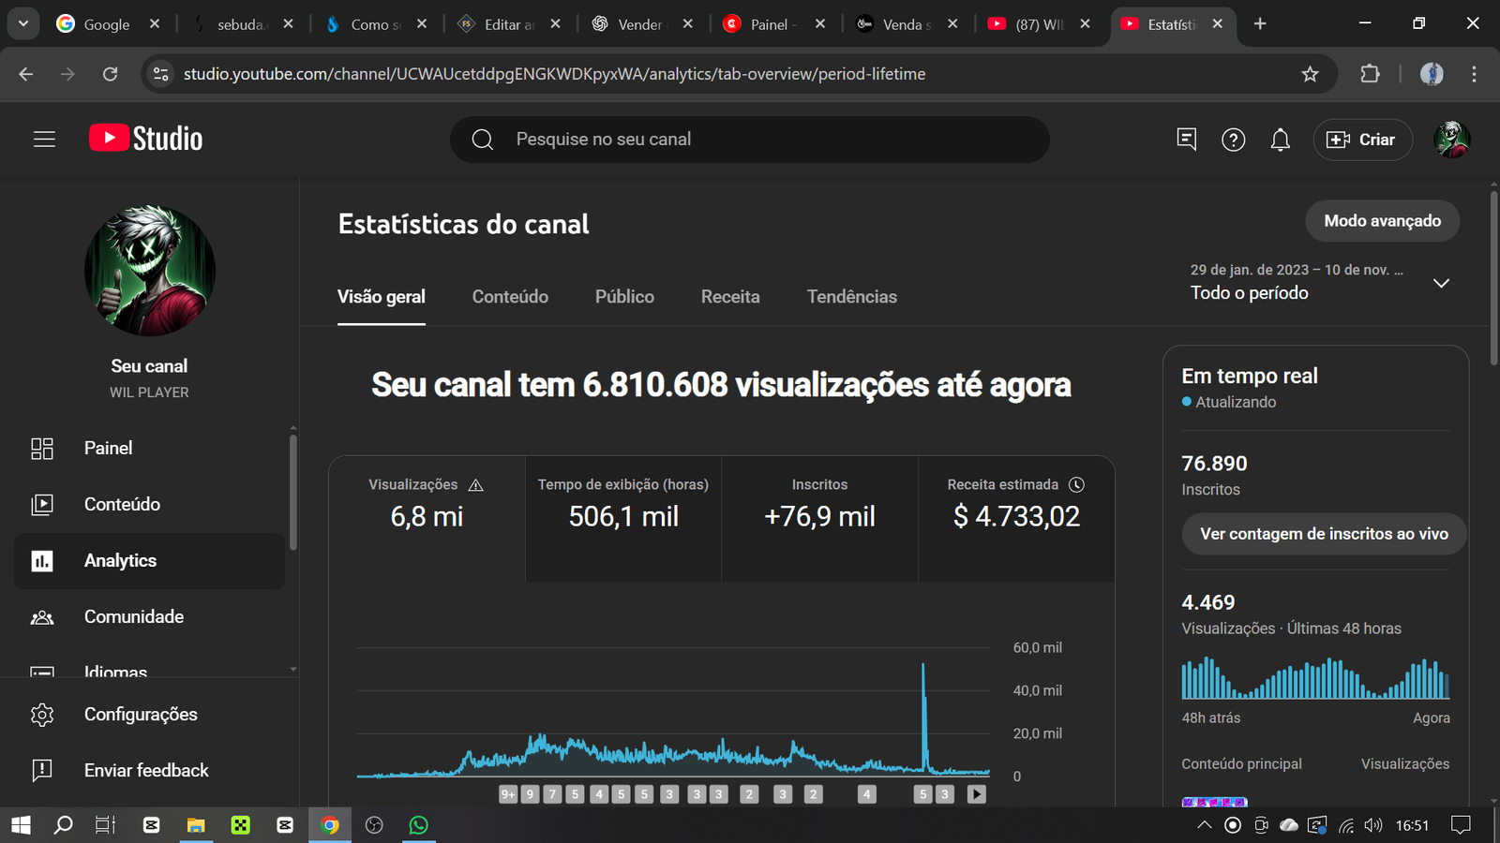This screenshot has width=1500, height=843.
Task: Open the Chrome profile avatar
Action: coord(1432,74)
